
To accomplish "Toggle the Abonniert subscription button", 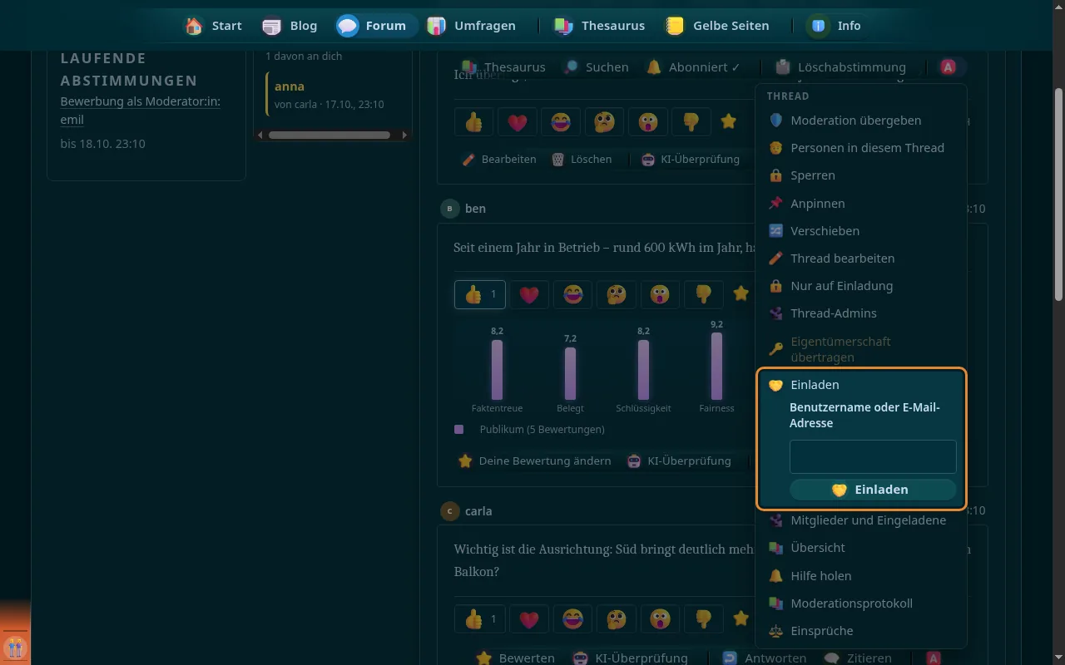I will coord(694,67).
